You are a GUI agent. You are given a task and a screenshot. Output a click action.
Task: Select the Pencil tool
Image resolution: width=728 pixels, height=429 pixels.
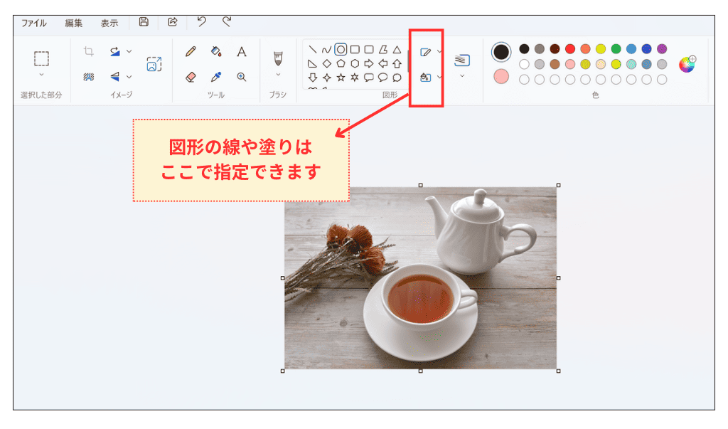pos(190,51)
